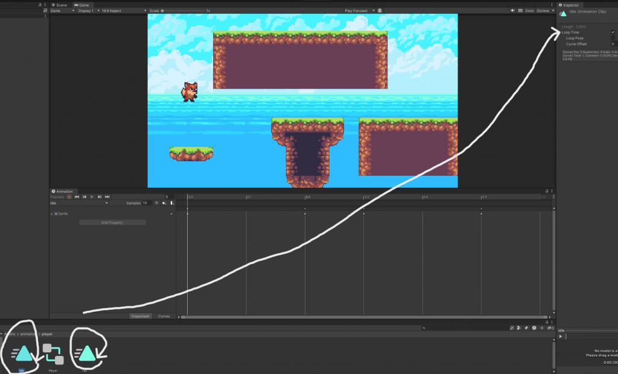Click the Cycle Offset value field
Image resolution: width=618 pixels, height=374 pixels.
point(614,44)
